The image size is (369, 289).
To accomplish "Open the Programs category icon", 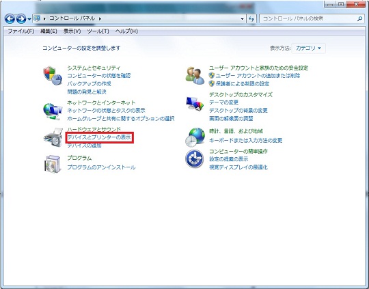I will 53,164.
